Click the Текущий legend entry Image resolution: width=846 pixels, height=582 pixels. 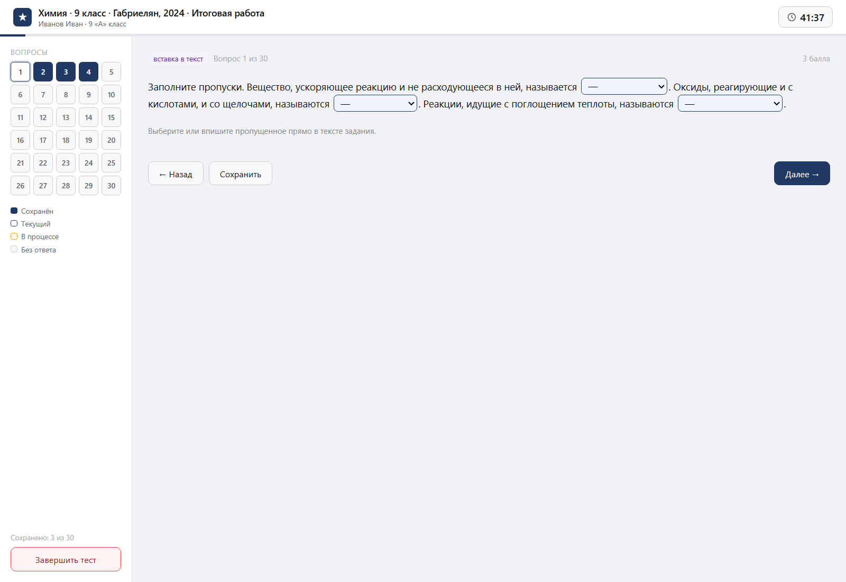[x=31, y=224]
